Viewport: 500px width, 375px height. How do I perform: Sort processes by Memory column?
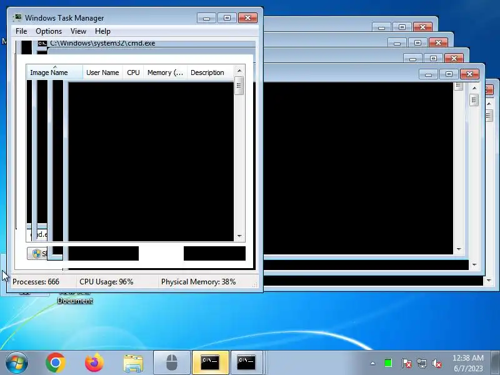tap(165, 72)
